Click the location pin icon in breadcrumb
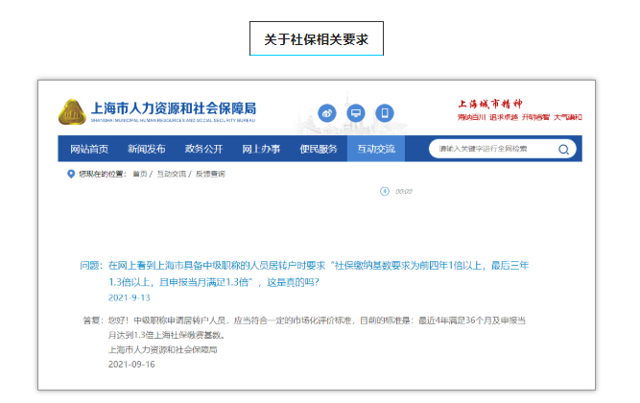The width and height of the screenshot is (640, 403). click(71, 174)
